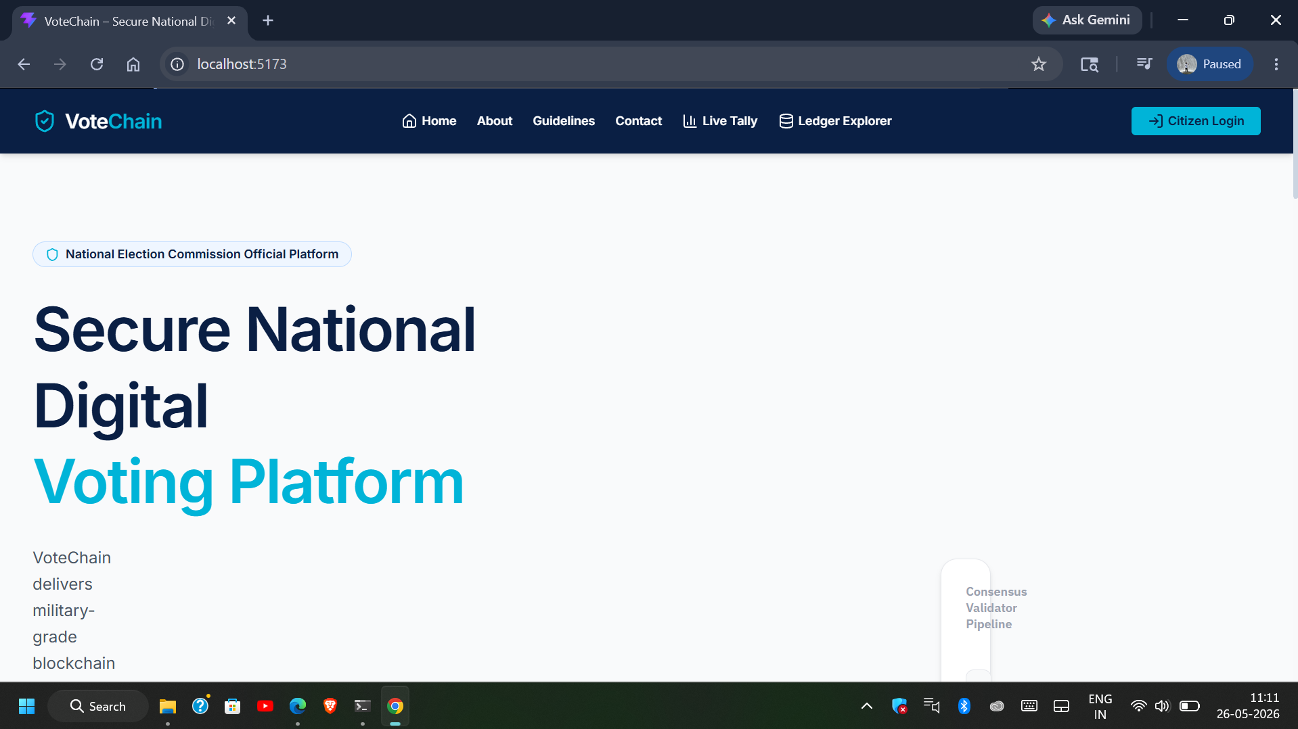This screenshot has height=729, width=1298.
Task: Open Google Lens search icon
Action: click(x=1090, y=64)
